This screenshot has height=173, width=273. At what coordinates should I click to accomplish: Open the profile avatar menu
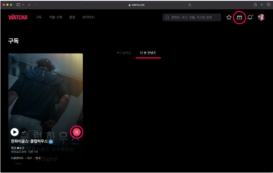[x=261, y=17]
